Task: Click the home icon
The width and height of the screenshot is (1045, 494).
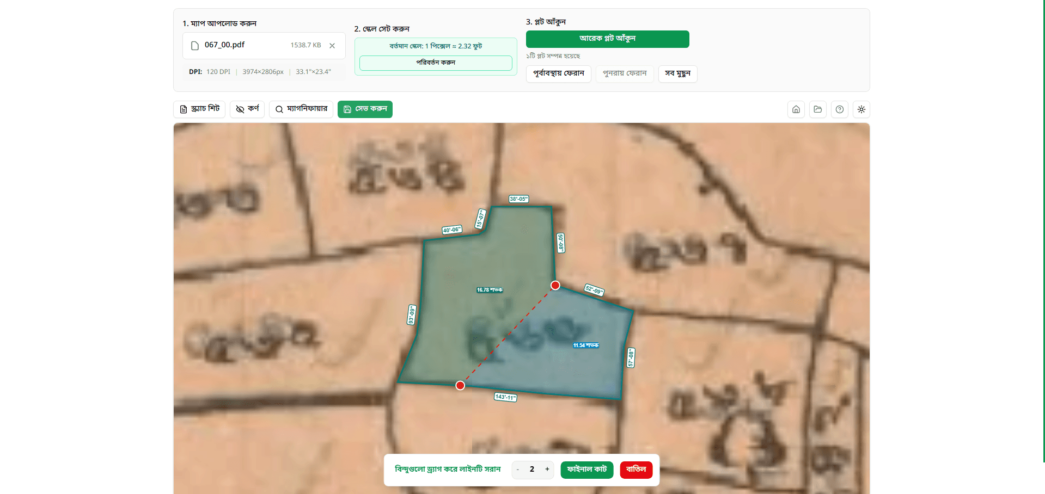Action: click(796, 109)
